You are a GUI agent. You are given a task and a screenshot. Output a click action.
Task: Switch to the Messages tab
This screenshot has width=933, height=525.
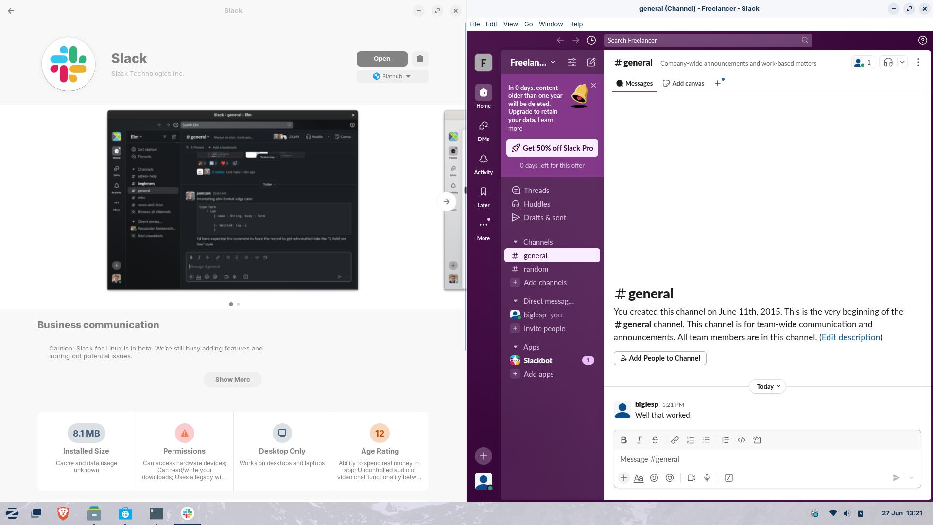pyautogui.click(x=634, y=83)
